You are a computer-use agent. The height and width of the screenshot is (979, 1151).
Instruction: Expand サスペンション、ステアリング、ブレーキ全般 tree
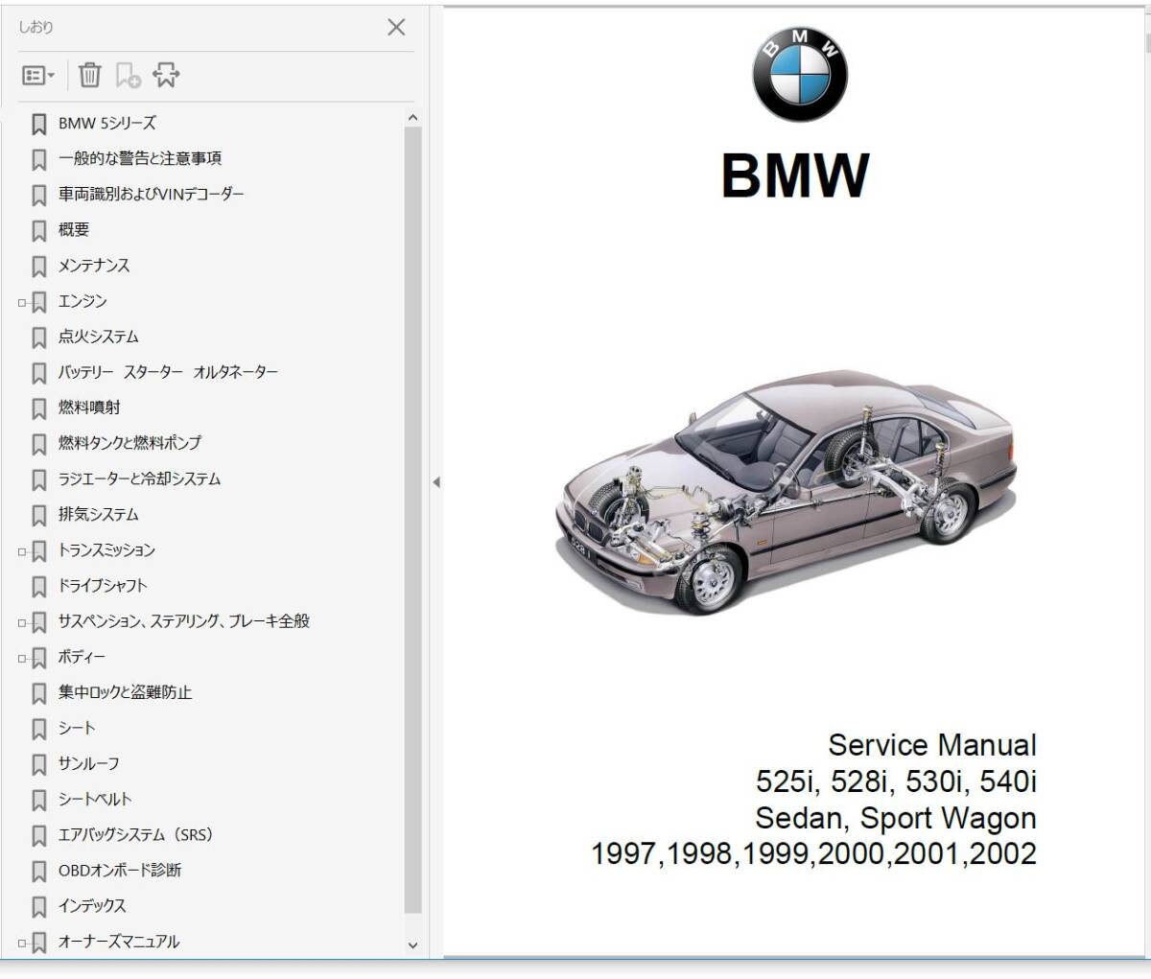22,622
